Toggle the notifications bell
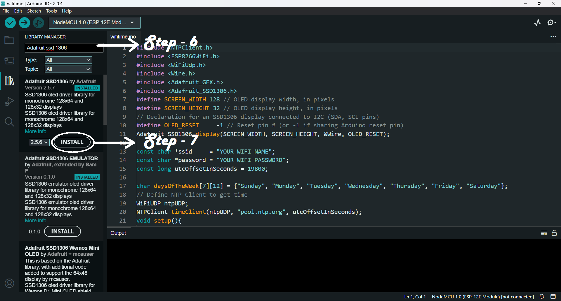This screenshot has width=561, height=301. (x=541, y=296)
